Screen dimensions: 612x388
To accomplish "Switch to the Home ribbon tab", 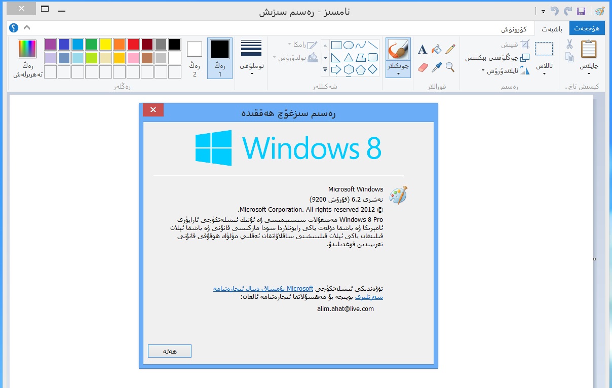I will (x=552, y=28).
